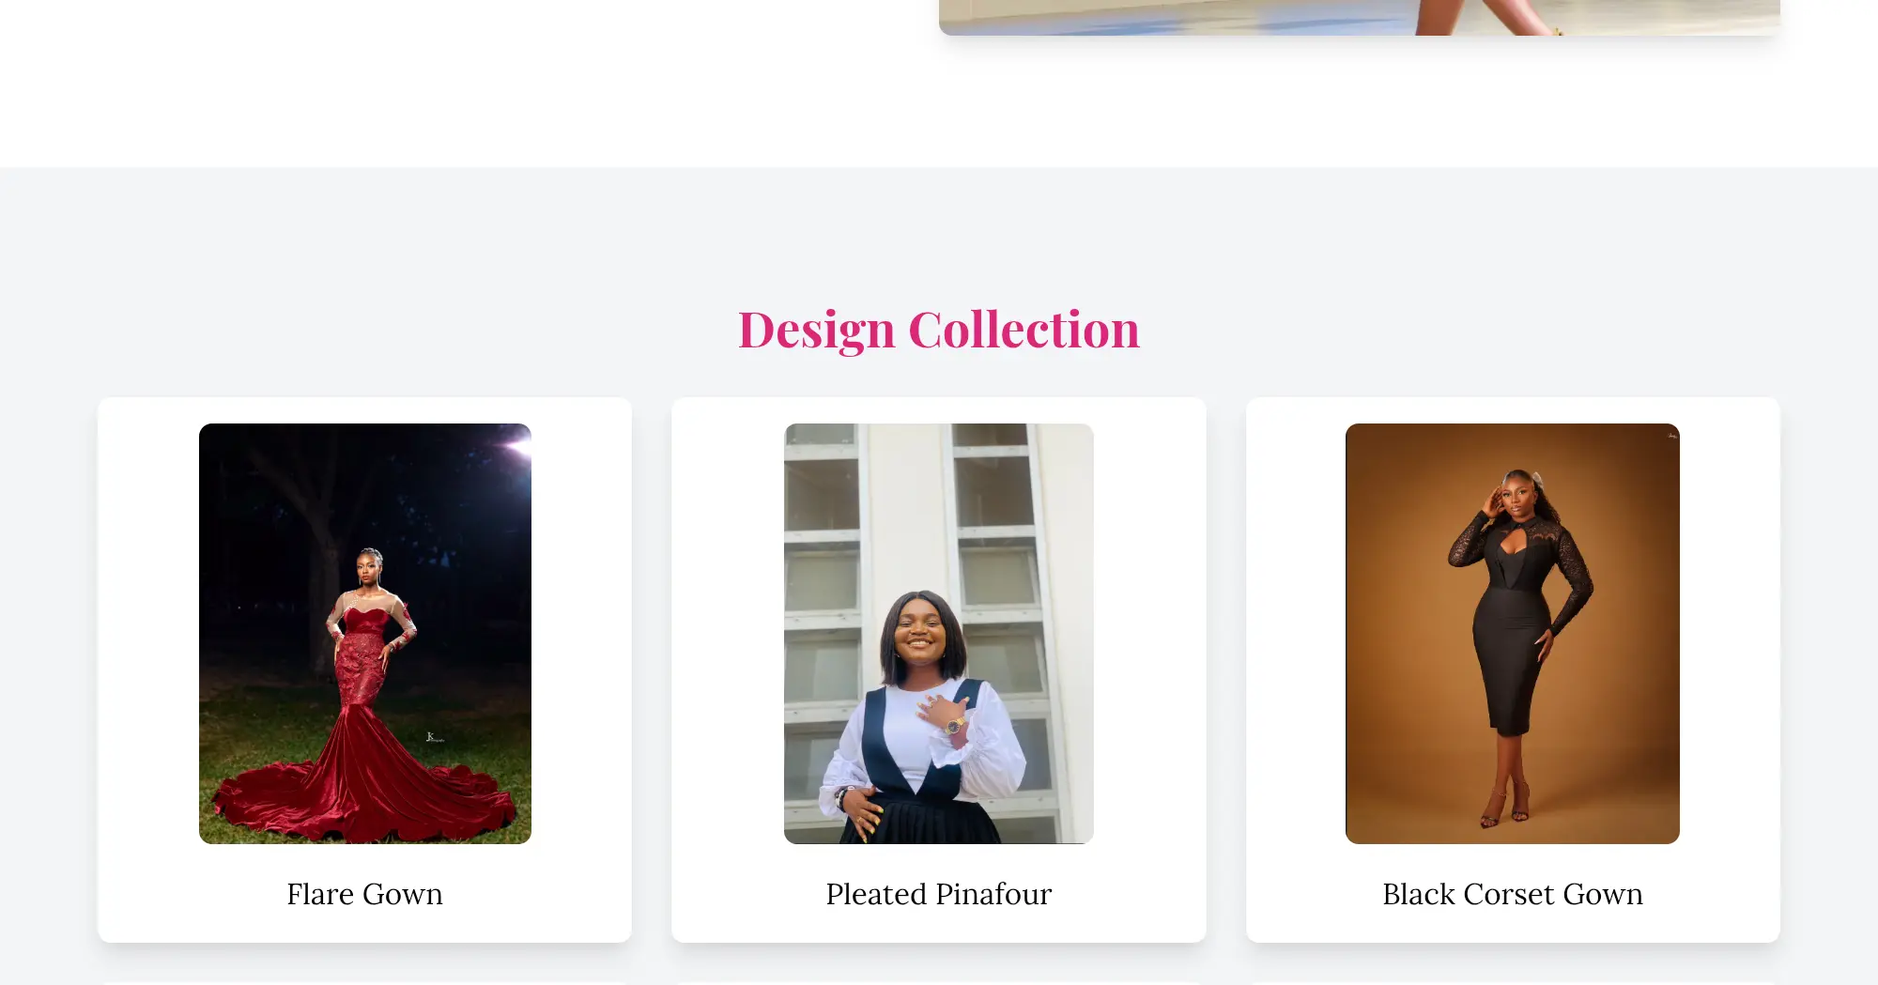Open the Flare Gown photo
Image resolution: width=1878 pixels, height=985 pixels.
(x=364, y=633)
